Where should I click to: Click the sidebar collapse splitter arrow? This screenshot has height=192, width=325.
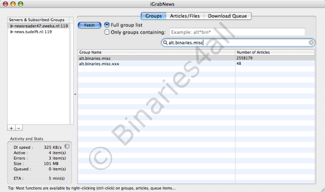[75, 94]
